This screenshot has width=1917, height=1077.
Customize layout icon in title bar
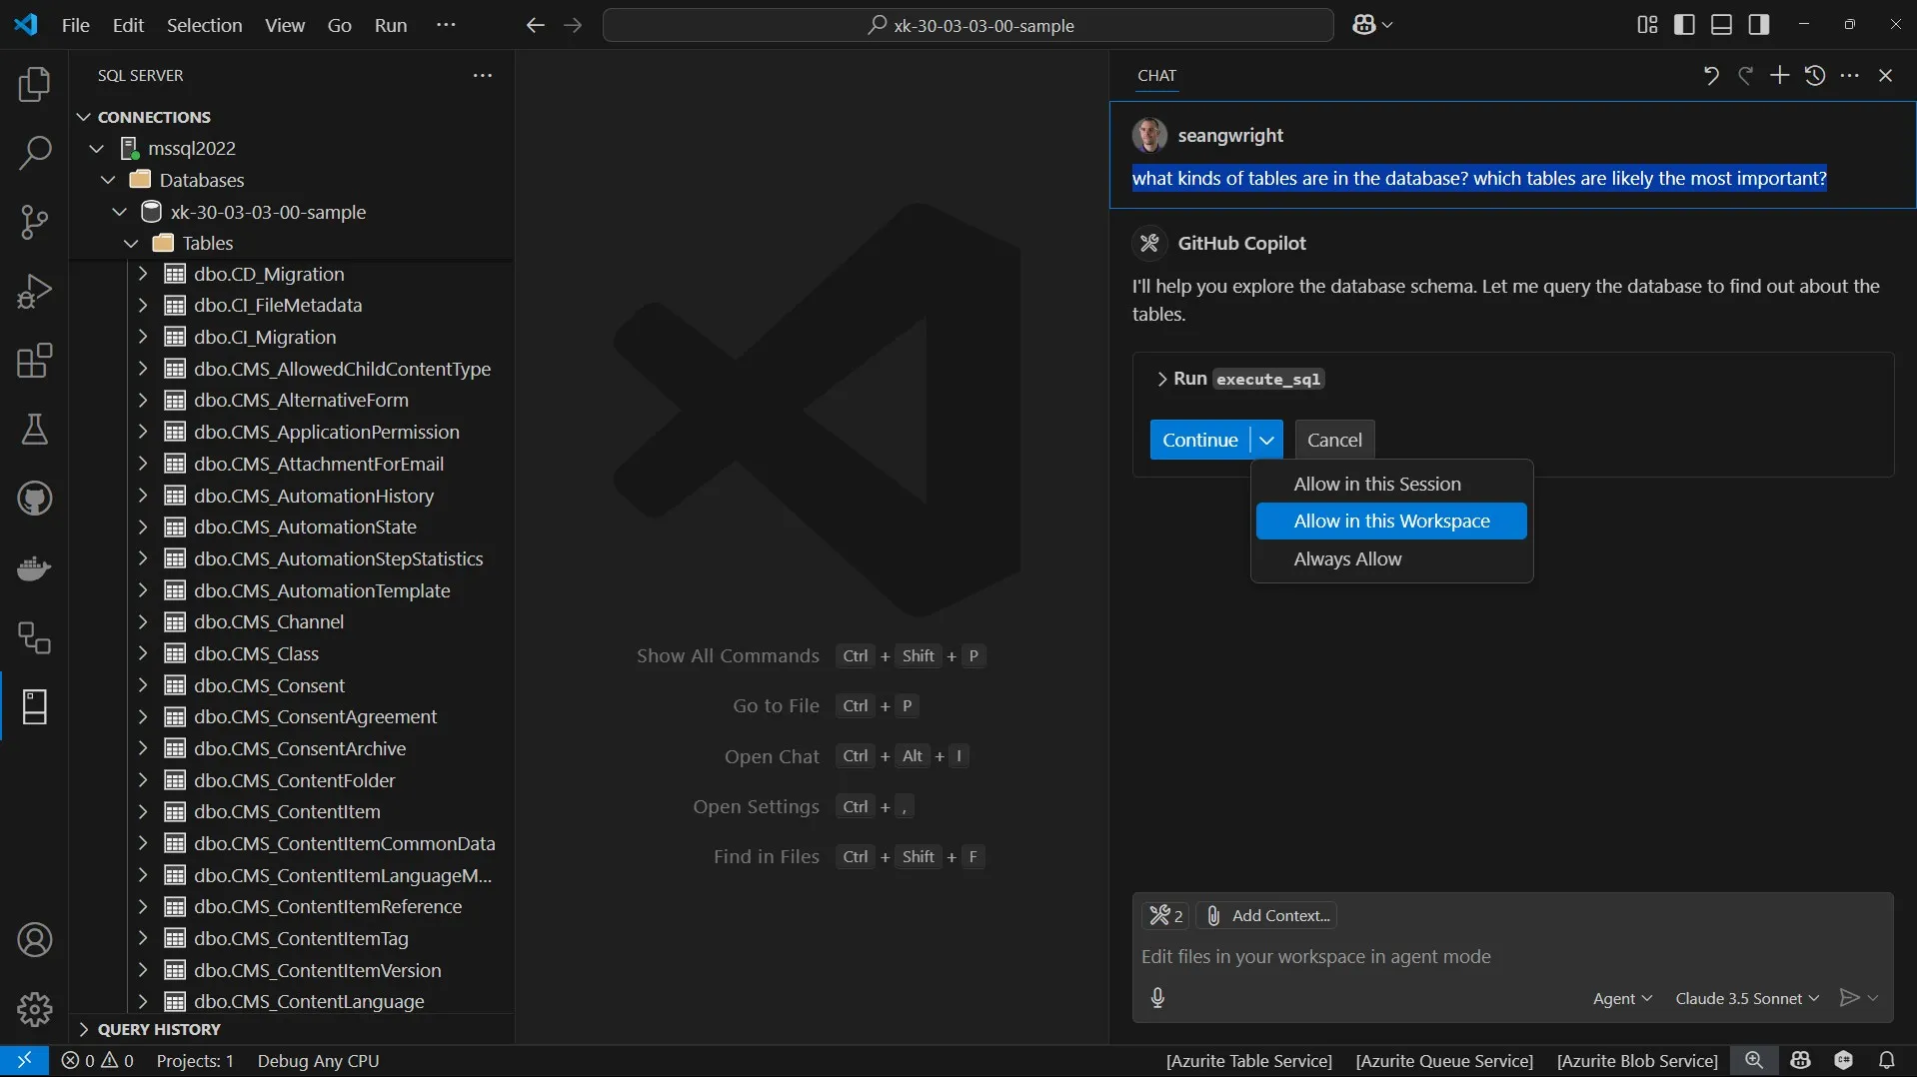pos(1647,25)
